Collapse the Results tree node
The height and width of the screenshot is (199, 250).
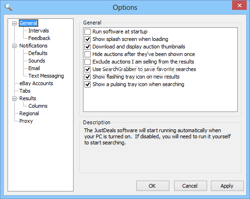14,99
